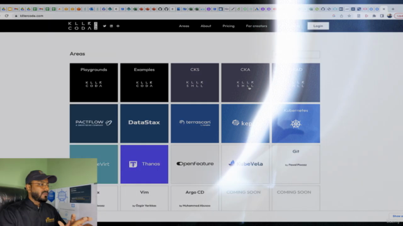Click the Login button
This screenshot has width=403, height=226.
tap(318, 26)
